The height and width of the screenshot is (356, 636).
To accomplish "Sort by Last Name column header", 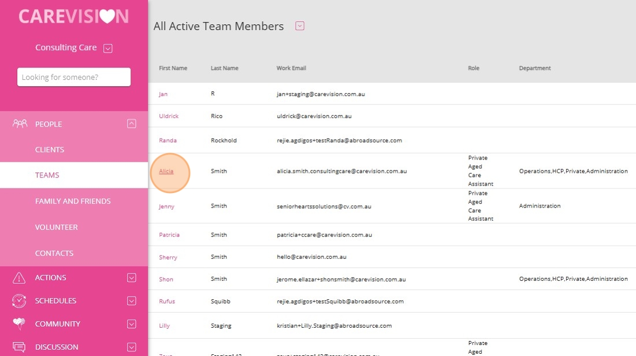I will [224, 68].
